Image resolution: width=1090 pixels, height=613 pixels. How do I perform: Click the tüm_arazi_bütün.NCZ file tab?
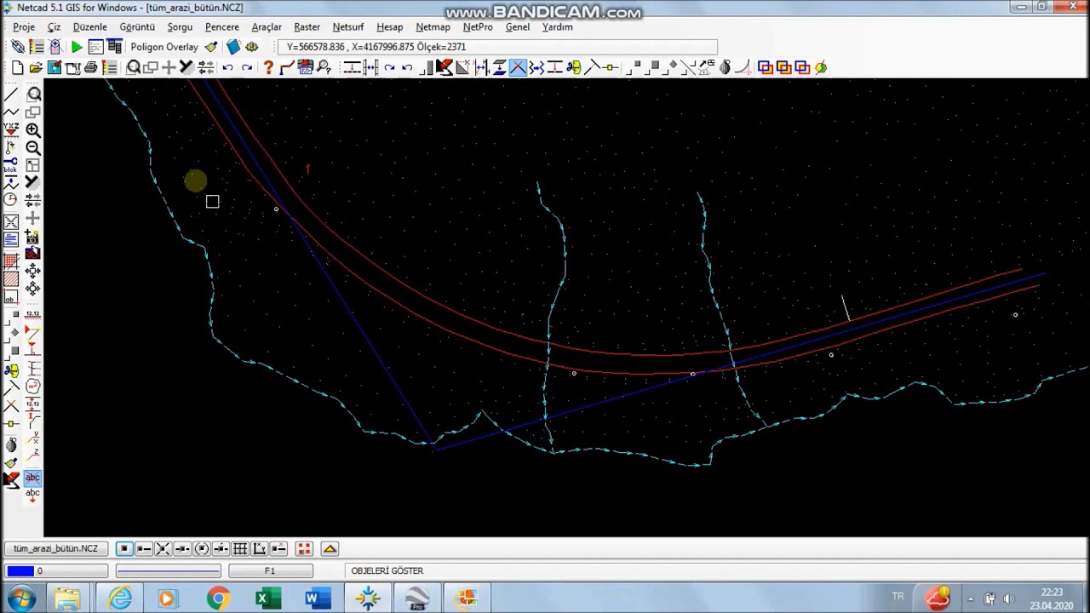coord(56,548)
